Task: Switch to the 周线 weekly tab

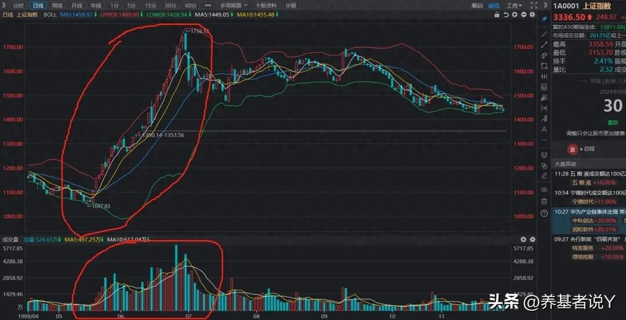Action: pos(57,5)
